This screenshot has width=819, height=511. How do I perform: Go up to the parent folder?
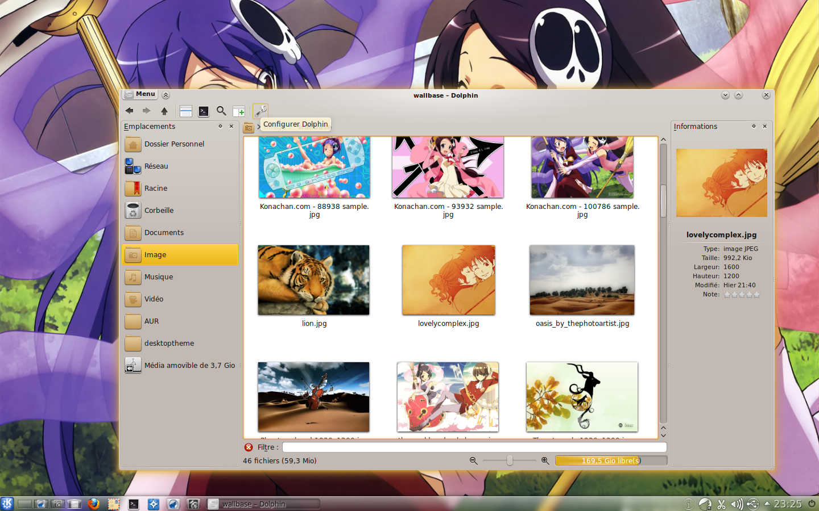click(164, 111)
